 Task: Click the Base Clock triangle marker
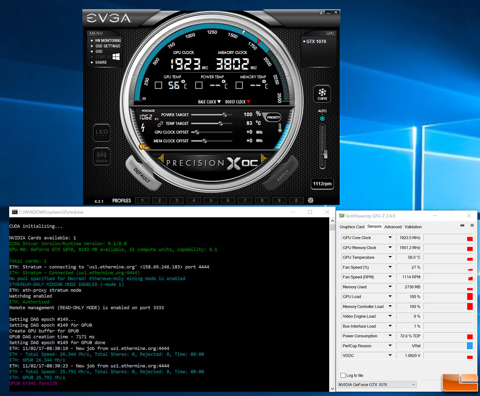coord(219,102)
